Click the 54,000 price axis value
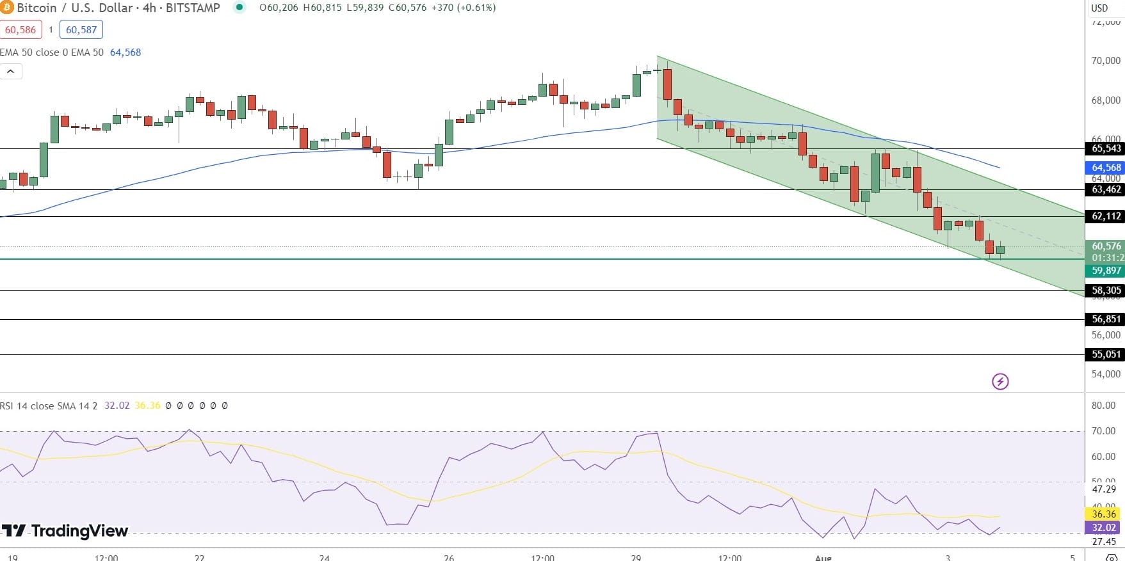 (x=1106, y=374)
